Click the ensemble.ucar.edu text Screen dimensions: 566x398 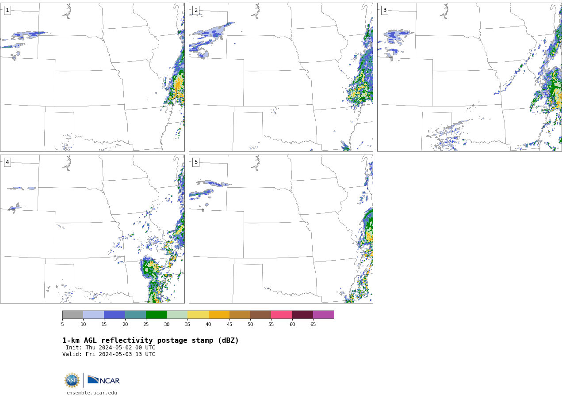pos(92,393)
